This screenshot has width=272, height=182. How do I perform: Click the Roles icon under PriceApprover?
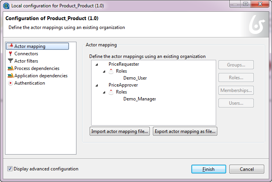pyautogui.click(x=111, y=92)
